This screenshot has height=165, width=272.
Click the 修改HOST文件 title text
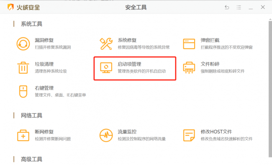click(x=216, y=132)
